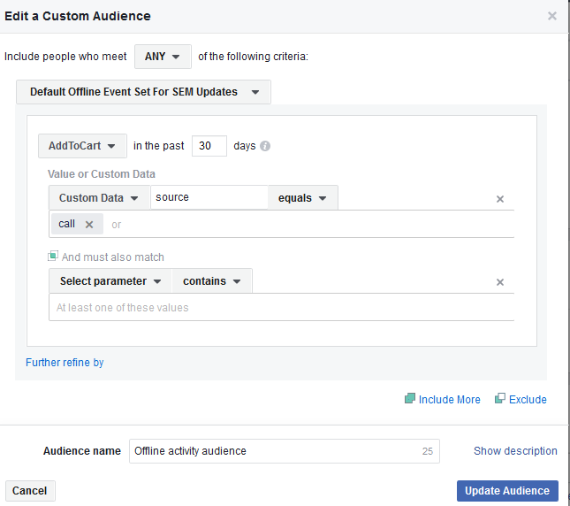Delete the source equals rule row

coord(499,199)
